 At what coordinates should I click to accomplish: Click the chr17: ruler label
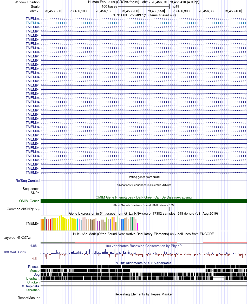(35, 11)
